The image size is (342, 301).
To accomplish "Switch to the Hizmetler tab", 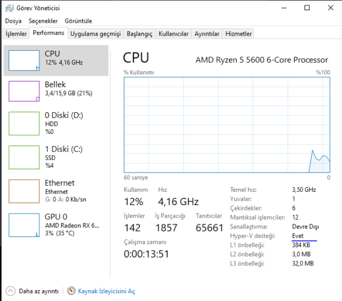I will (x=239, y=34).
